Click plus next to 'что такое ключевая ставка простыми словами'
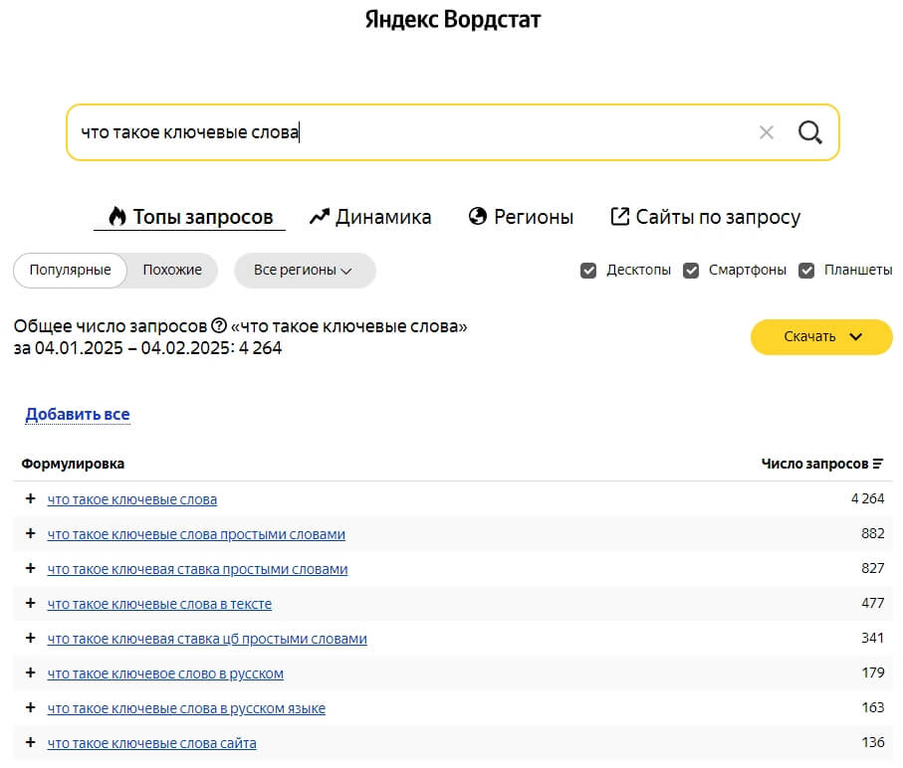 31,568
